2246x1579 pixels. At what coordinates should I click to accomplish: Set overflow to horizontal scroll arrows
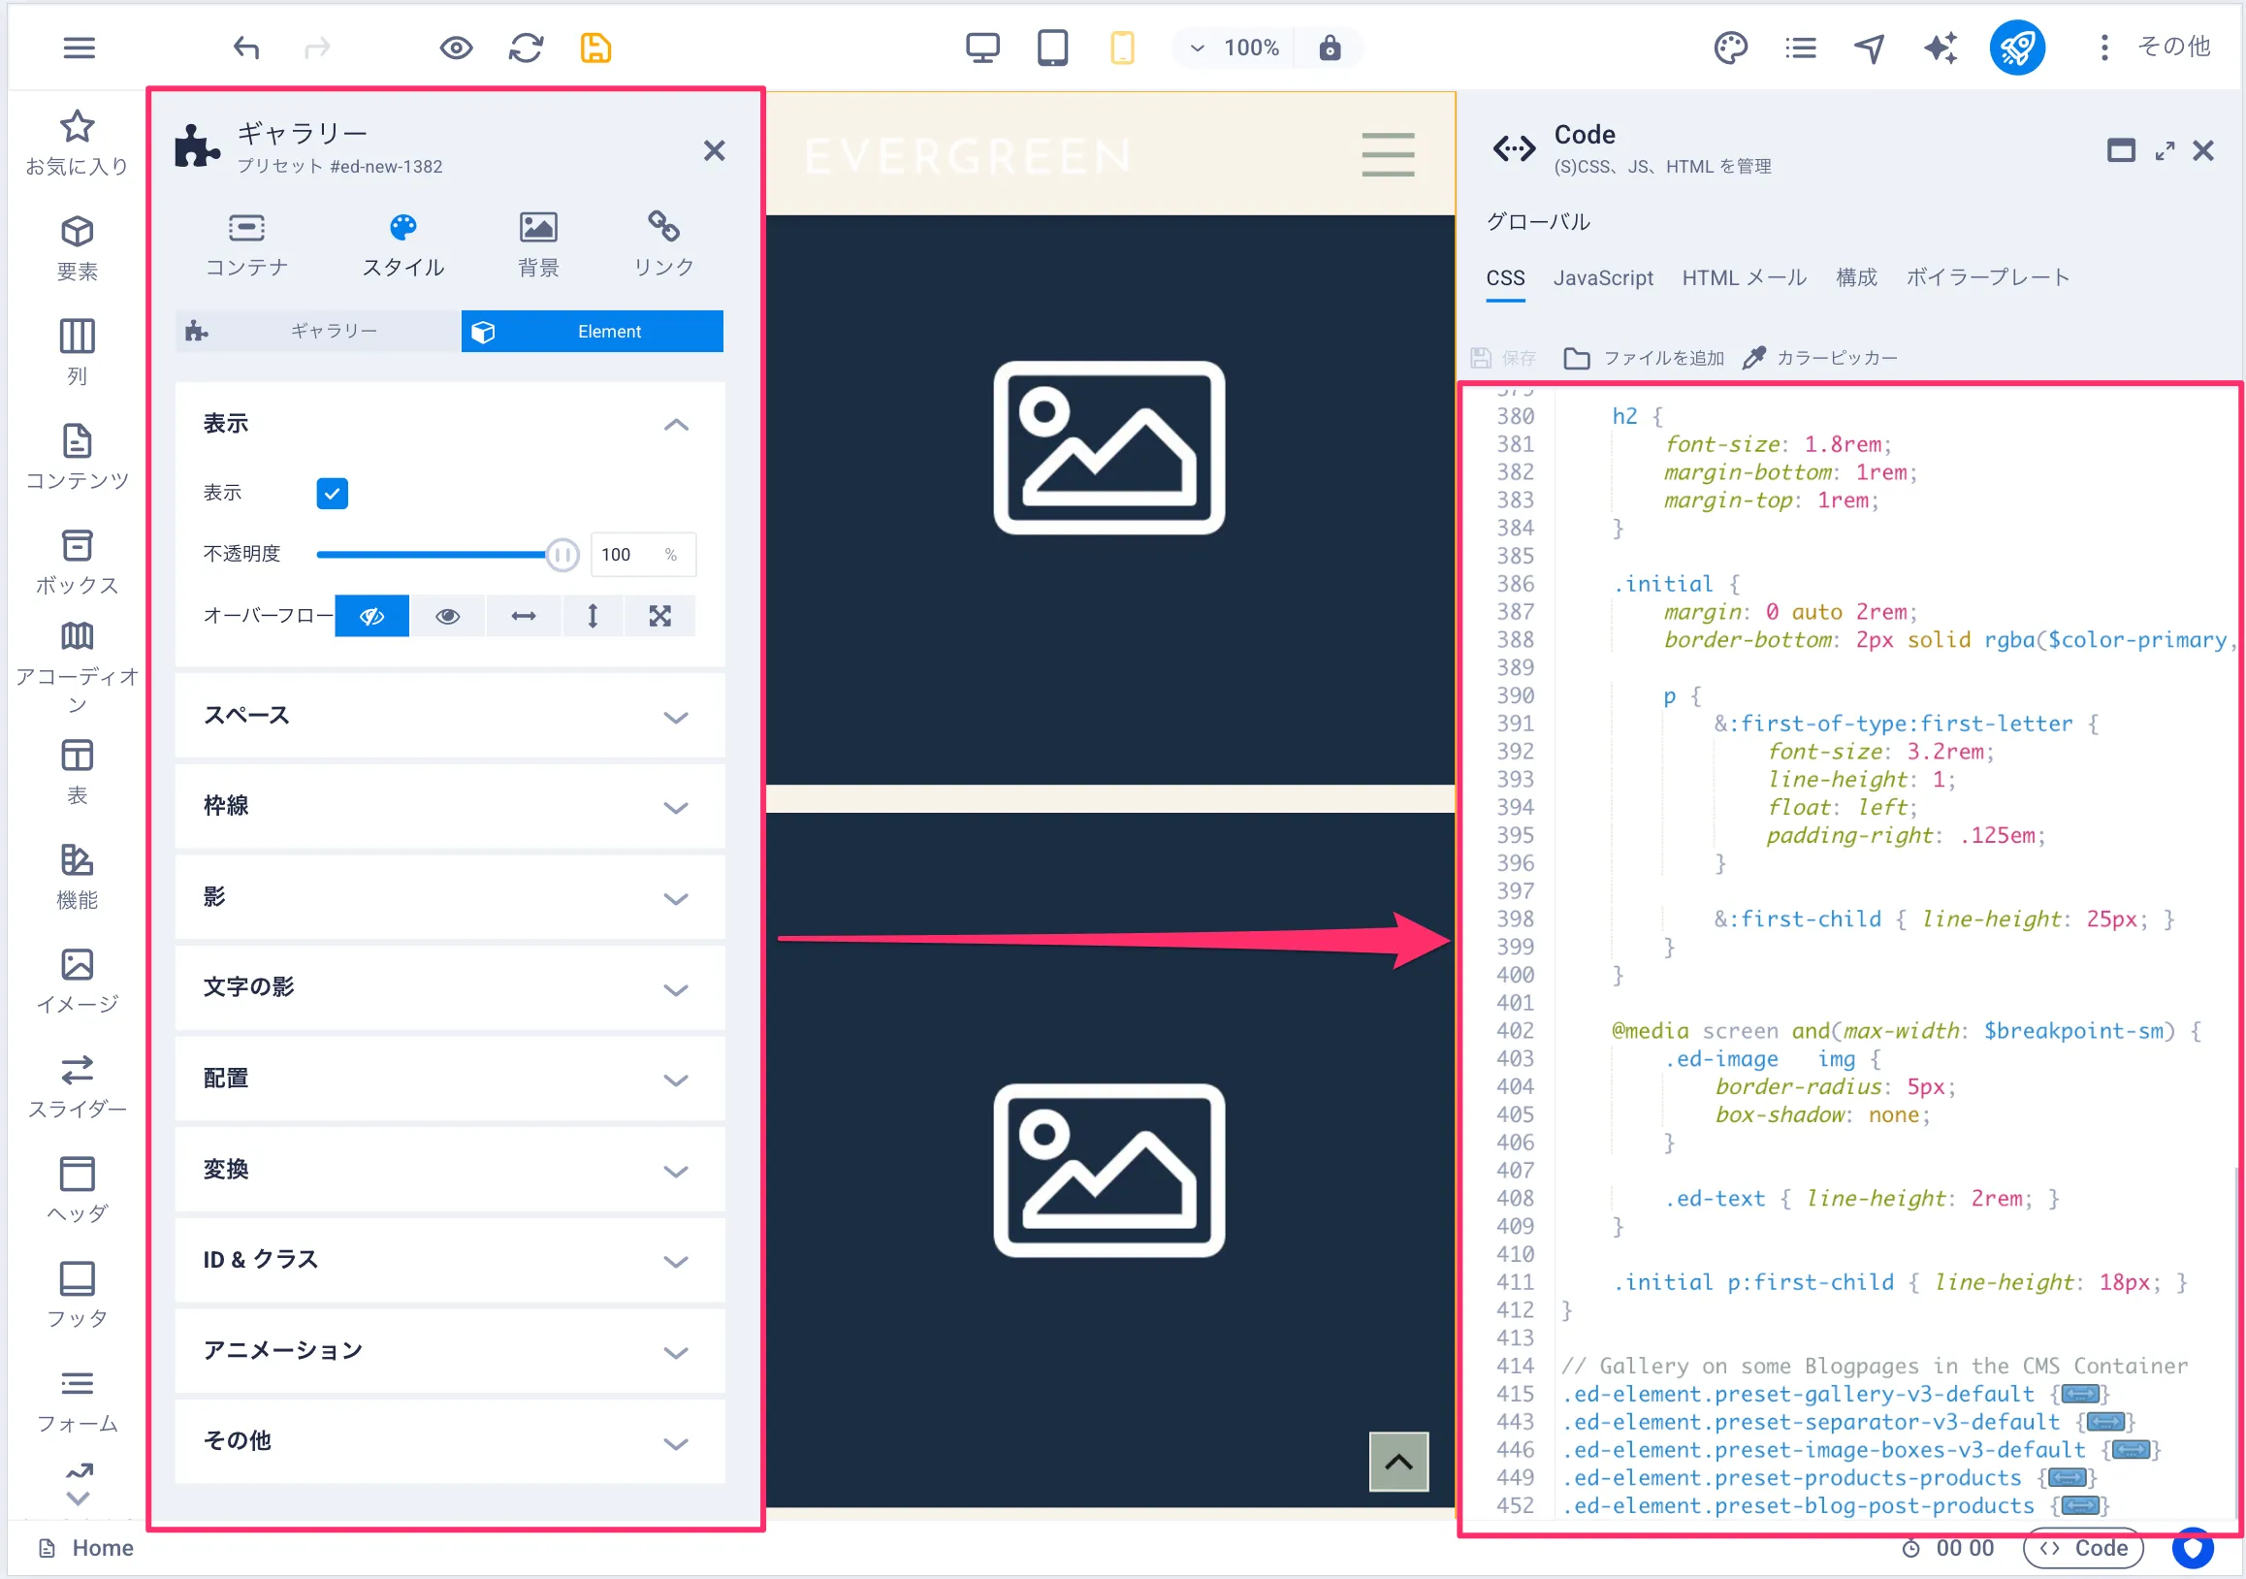[x=524, y=616]
